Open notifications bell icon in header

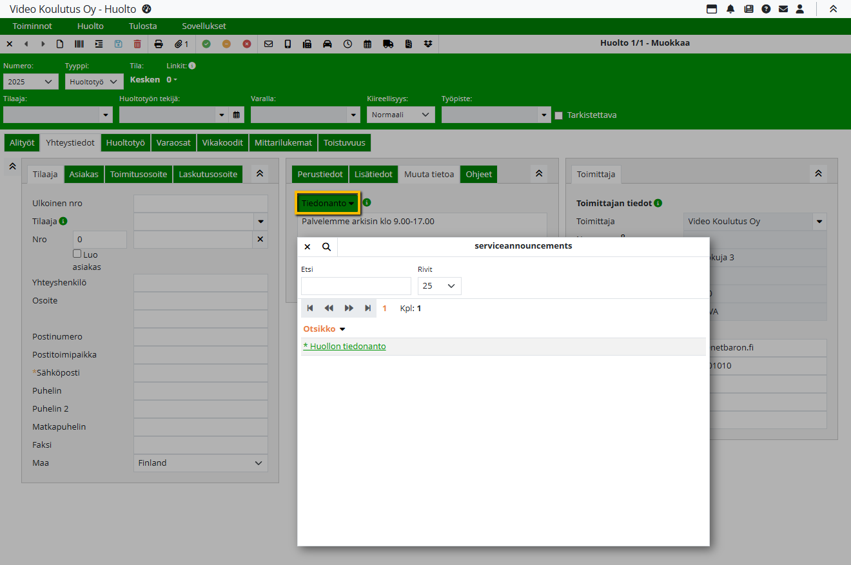pyautogui.click(x=730, y=9)
